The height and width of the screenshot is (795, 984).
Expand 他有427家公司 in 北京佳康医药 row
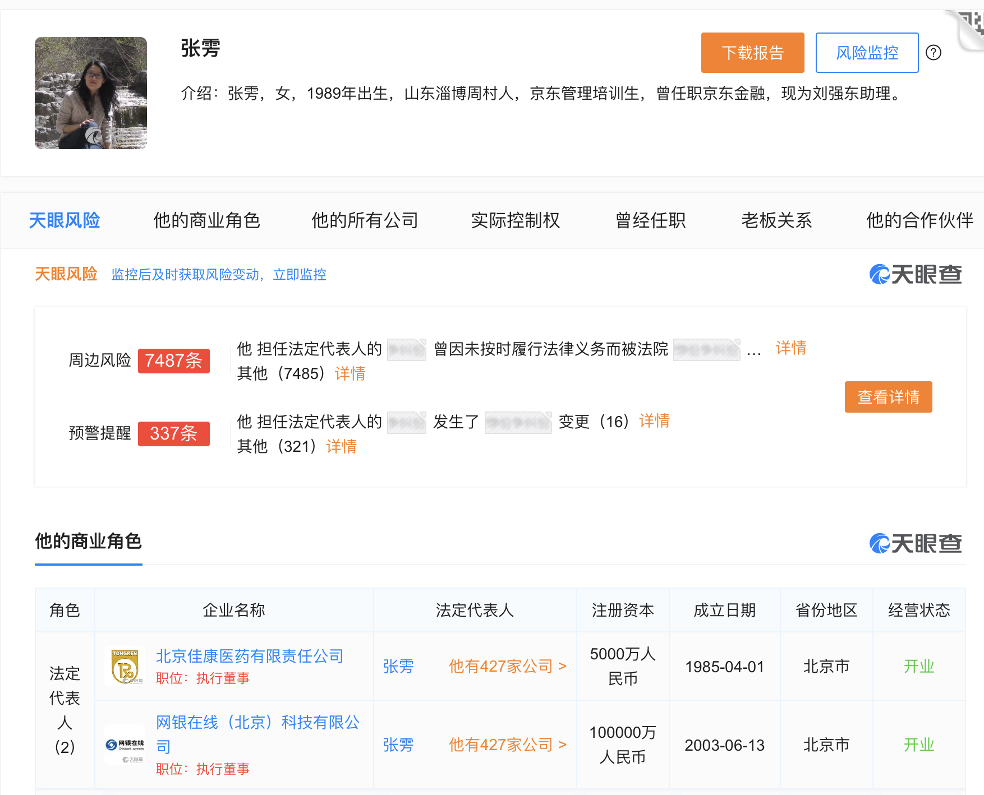(508, 666)
